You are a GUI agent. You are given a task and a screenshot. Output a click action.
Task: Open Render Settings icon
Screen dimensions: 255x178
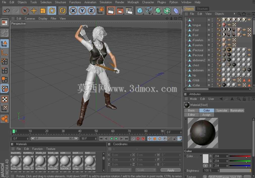[129, 11]
